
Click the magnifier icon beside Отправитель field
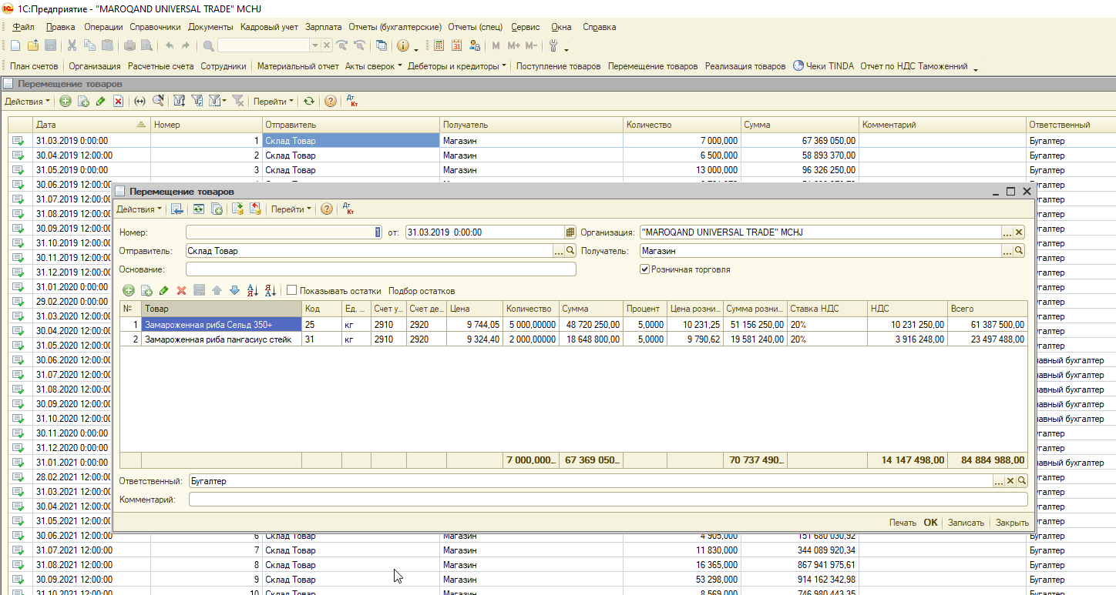571,251
